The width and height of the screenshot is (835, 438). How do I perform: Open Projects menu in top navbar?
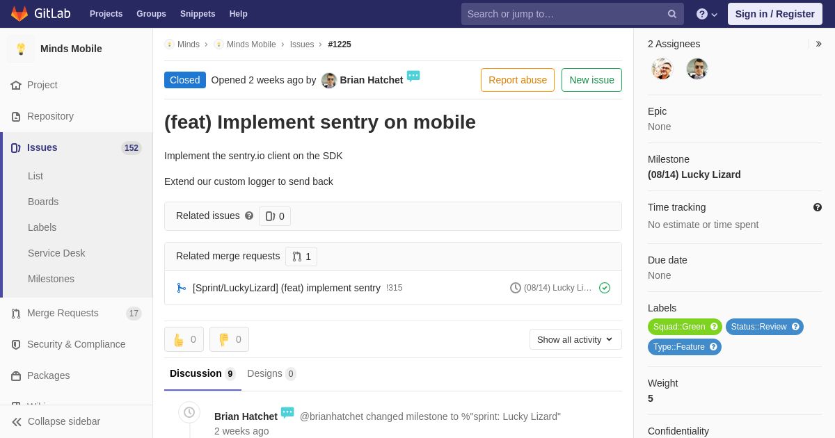coord(106,14)
